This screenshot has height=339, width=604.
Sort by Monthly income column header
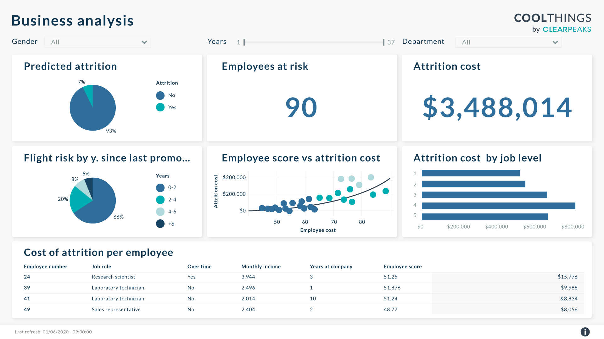click(x=261, y=266)
